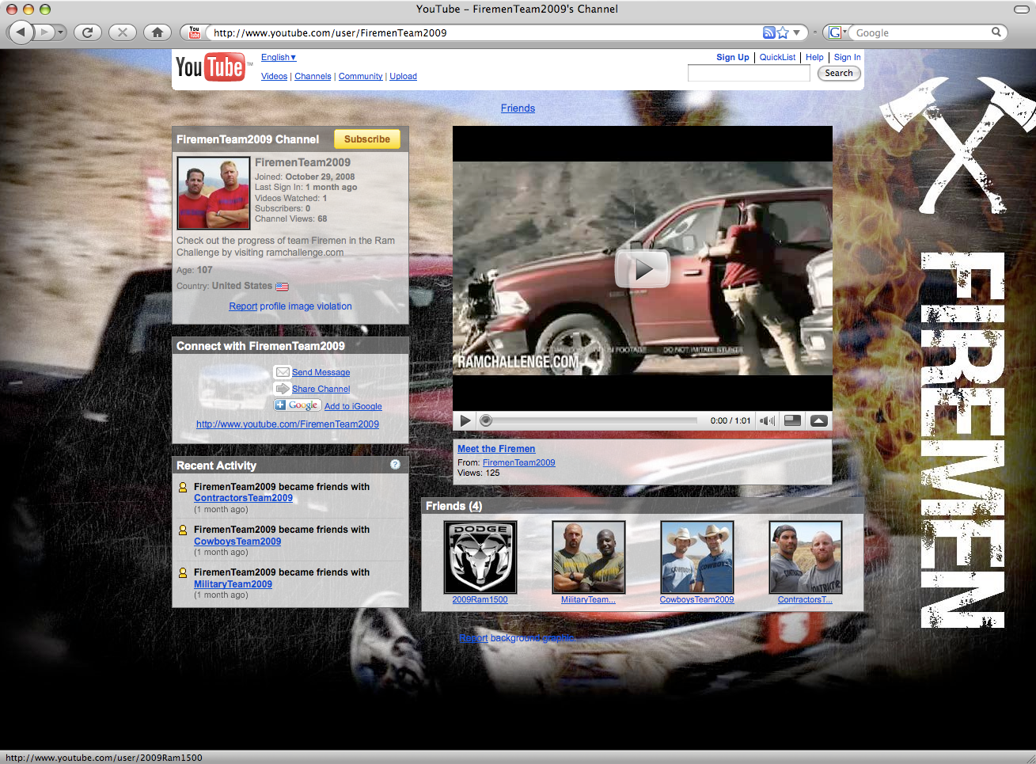The width and height of the screenshot is (1036, 764).
Task: Click the Sign Up link
Action: [732, 57]
